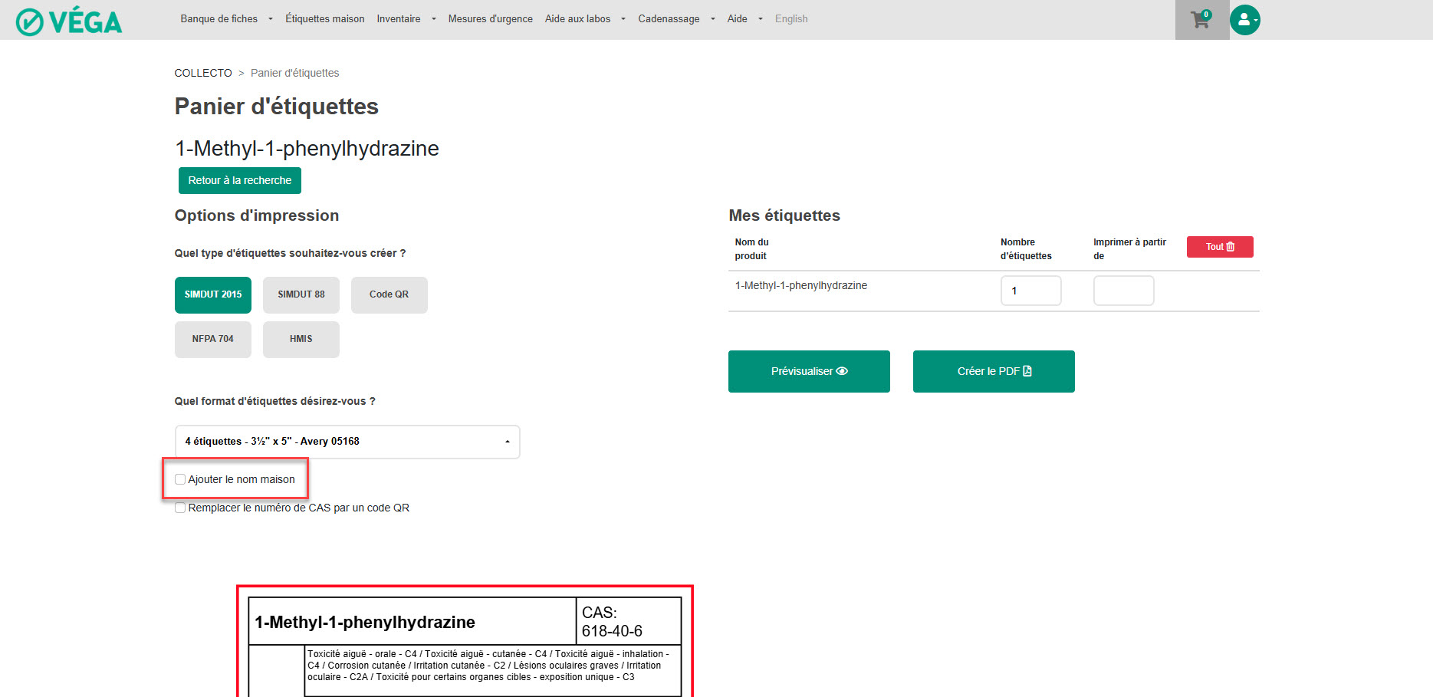Click the VÉGA logo
Viewport: 1433px width, 697px height.
[x=69, y=21]
